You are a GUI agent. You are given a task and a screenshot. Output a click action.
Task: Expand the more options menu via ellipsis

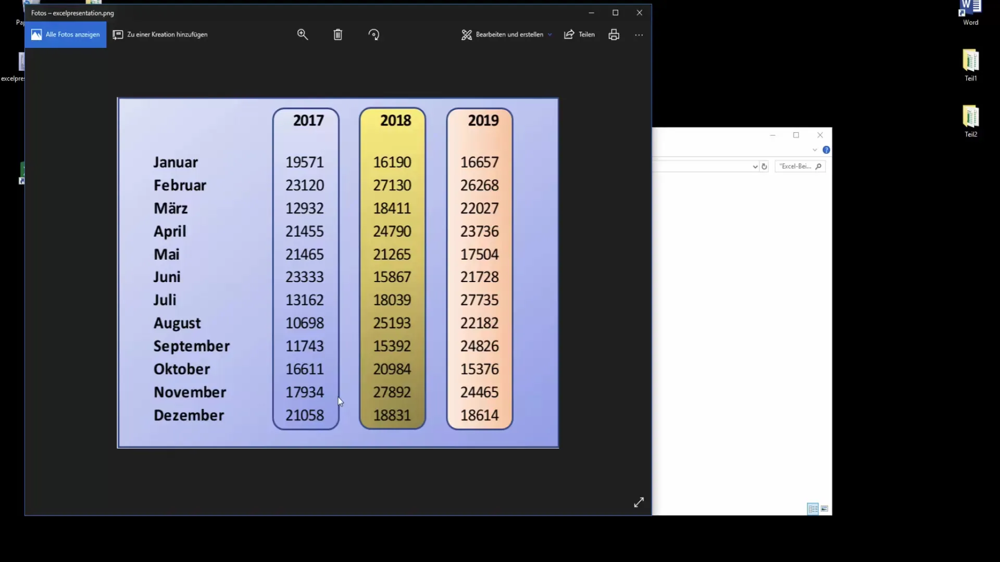coord(639,34)
